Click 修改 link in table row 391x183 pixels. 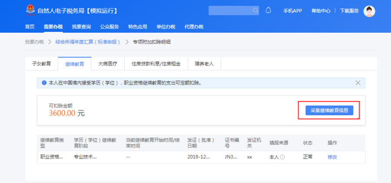(332, 157)
